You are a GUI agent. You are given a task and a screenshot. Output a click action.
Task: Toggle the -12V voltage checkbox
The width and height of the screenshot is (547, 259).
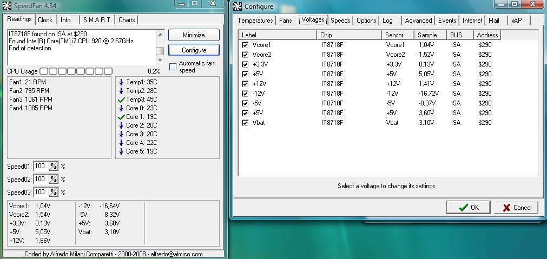coord(245,94)
